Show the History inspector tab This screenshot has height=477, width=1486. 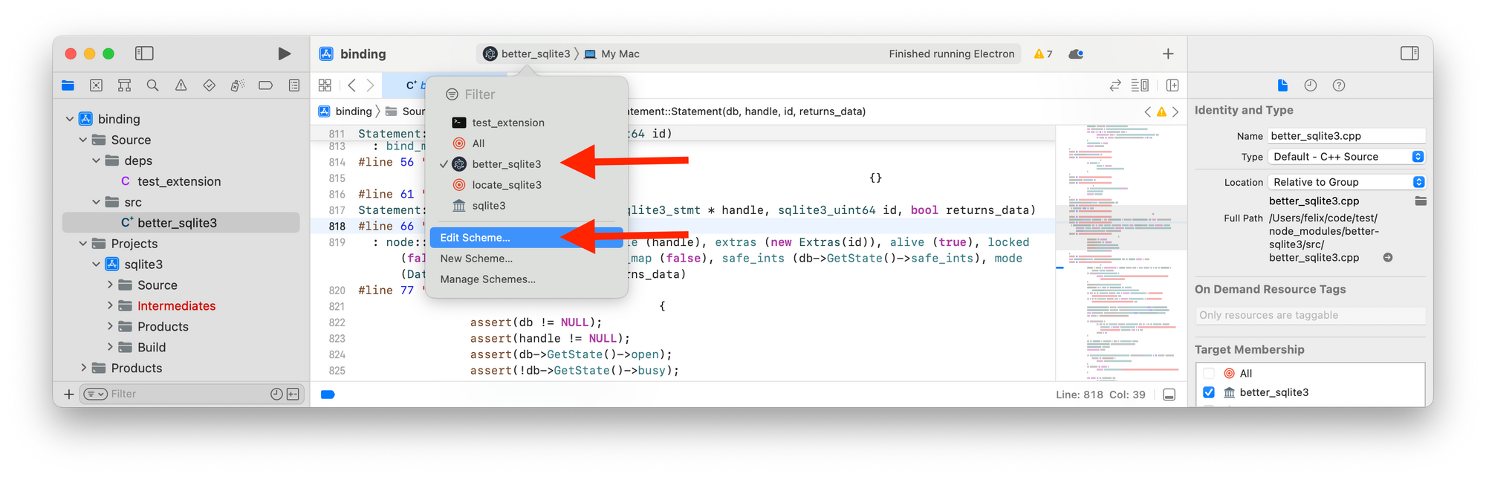point(1311,85)
